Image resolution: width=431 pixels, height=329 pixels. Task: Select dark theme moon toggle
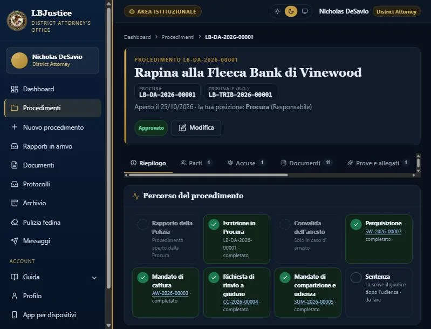[291, 11]
